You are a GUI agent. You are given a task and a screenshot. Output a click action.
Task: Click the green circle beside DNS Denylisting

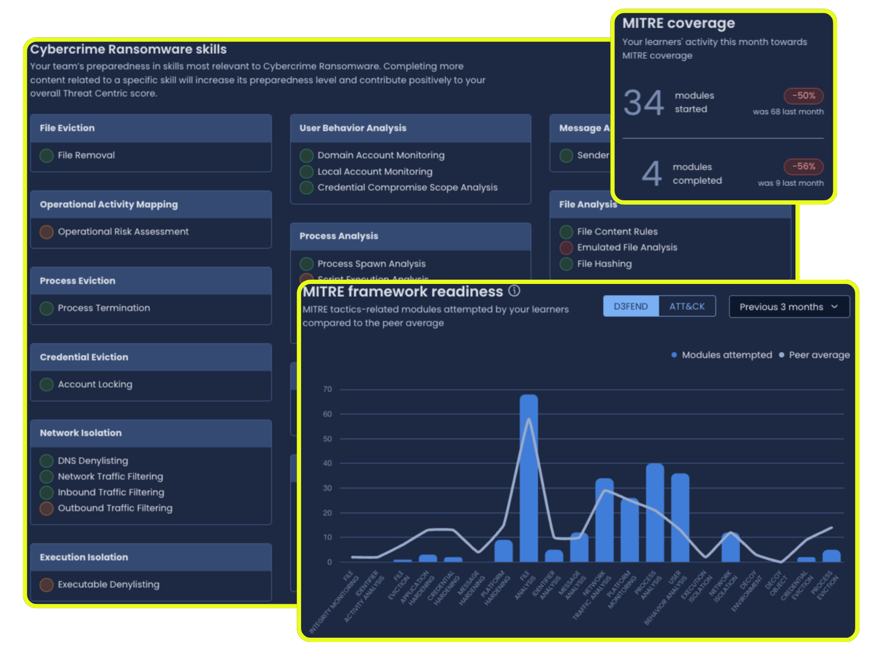[46, 461]
